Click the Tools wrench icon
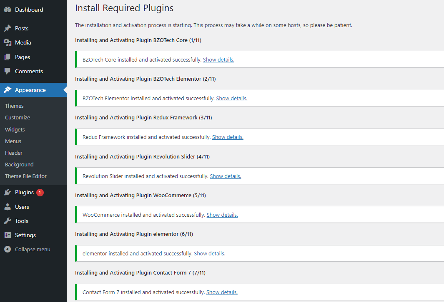Image resolution: width=444 pixels, height=302 pixels. (8, 221)
